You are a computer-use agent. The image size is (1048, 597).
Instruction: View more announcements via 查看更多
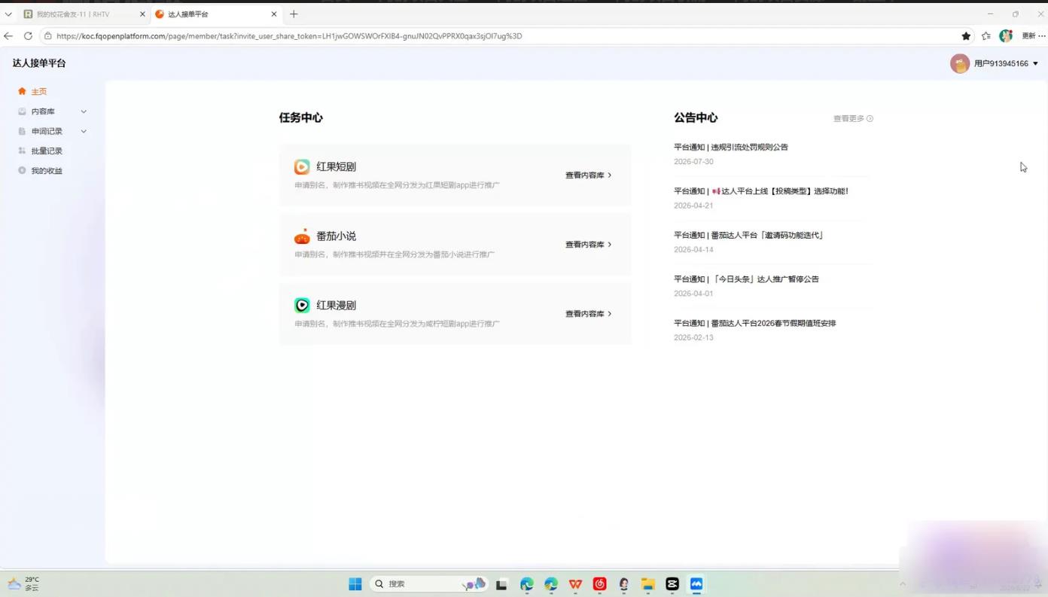(853, 118)
